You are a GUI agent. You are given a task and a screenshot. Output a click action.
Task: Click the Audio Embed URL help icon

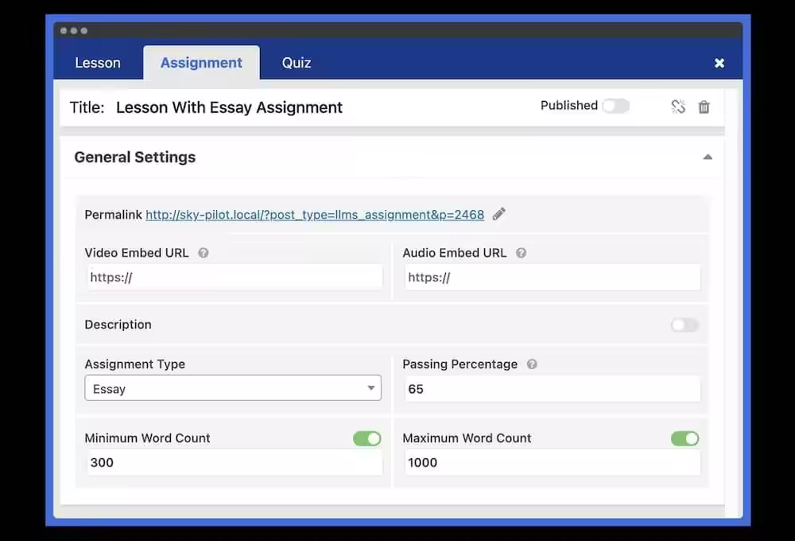point(522,253)
